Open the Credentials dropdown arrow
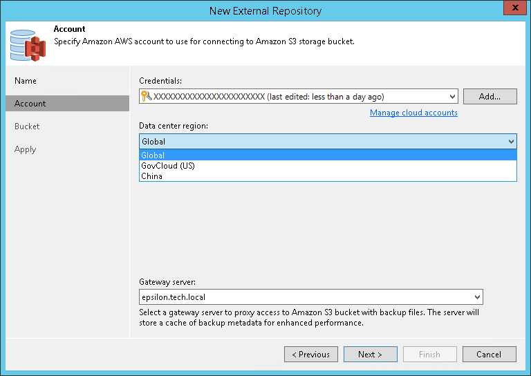Viewport: 531px width, 376px height. [x=452, y=97]
